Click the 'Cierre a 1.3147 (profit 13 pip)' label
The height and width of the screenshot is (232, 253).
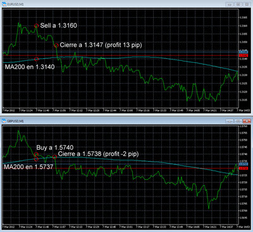pos(101,45)
